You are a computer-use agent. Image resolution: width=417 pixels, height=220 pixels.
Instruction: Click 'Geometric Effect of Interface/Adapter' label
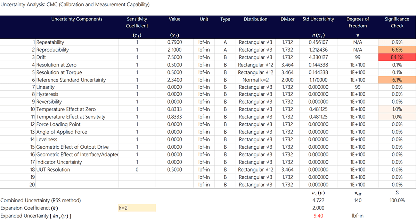(x=77, y=155)
